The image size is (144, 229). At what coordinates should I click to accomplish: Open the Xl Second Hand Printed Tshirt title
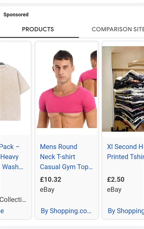pos(125,151)
